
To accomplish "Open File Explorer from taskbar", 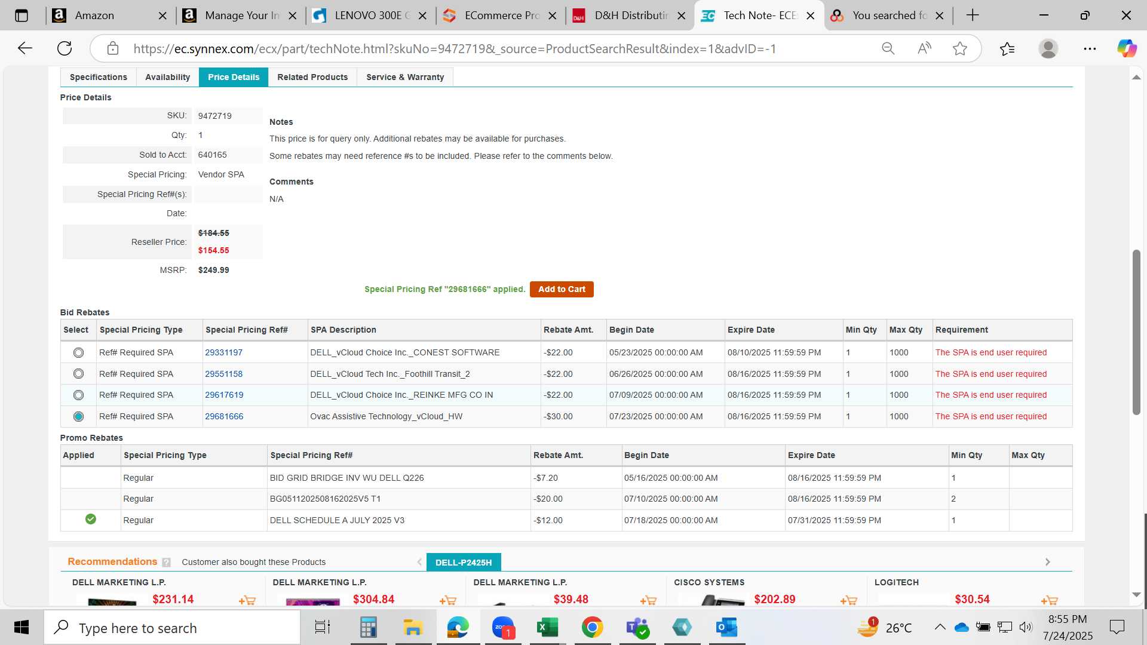I will point(413,627).
